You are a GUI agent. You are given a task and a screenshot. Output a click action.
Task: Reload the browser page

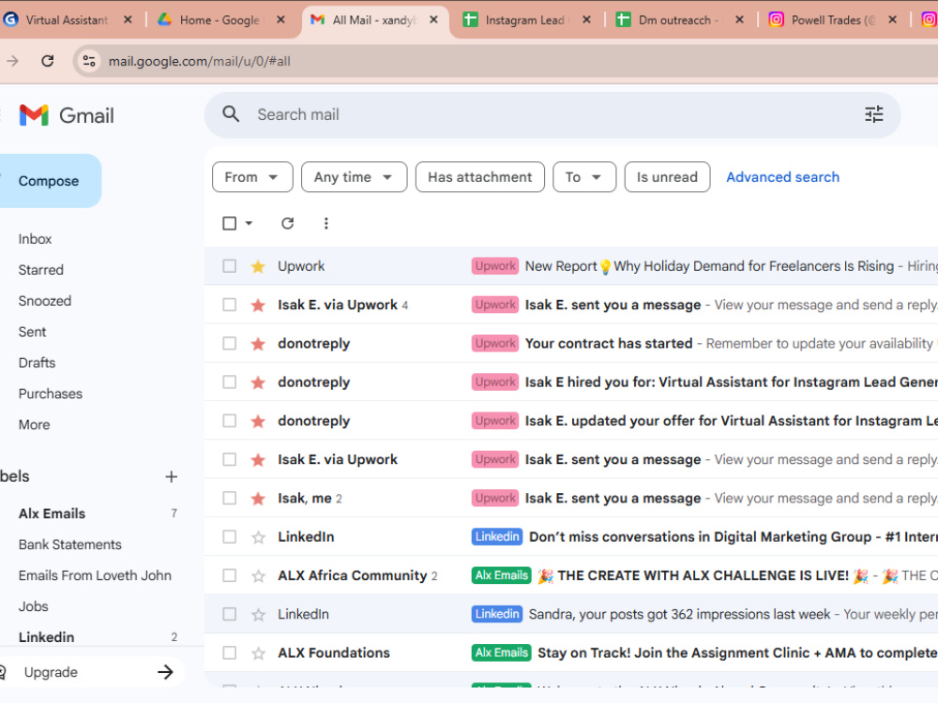pyautogui.click(x=48, y=61)
